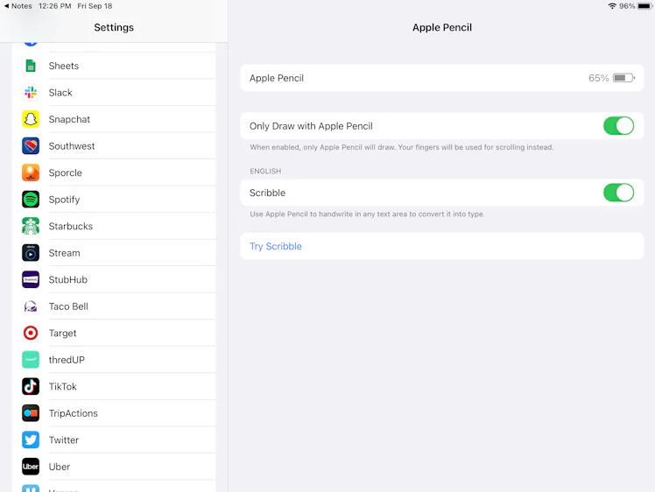655x492 pixels.
Task: Select Starbucks in settings list
Action: (x=114, y=226)
